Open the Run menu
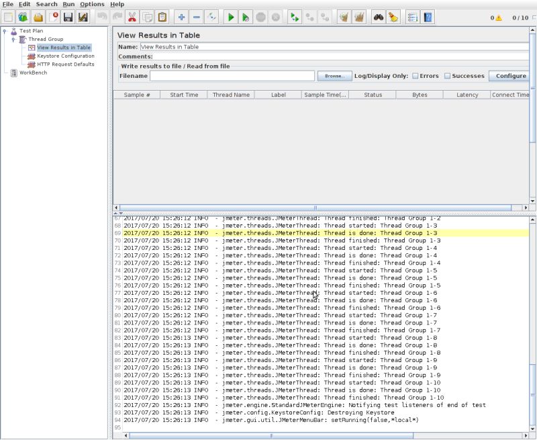 click(68, 4)
